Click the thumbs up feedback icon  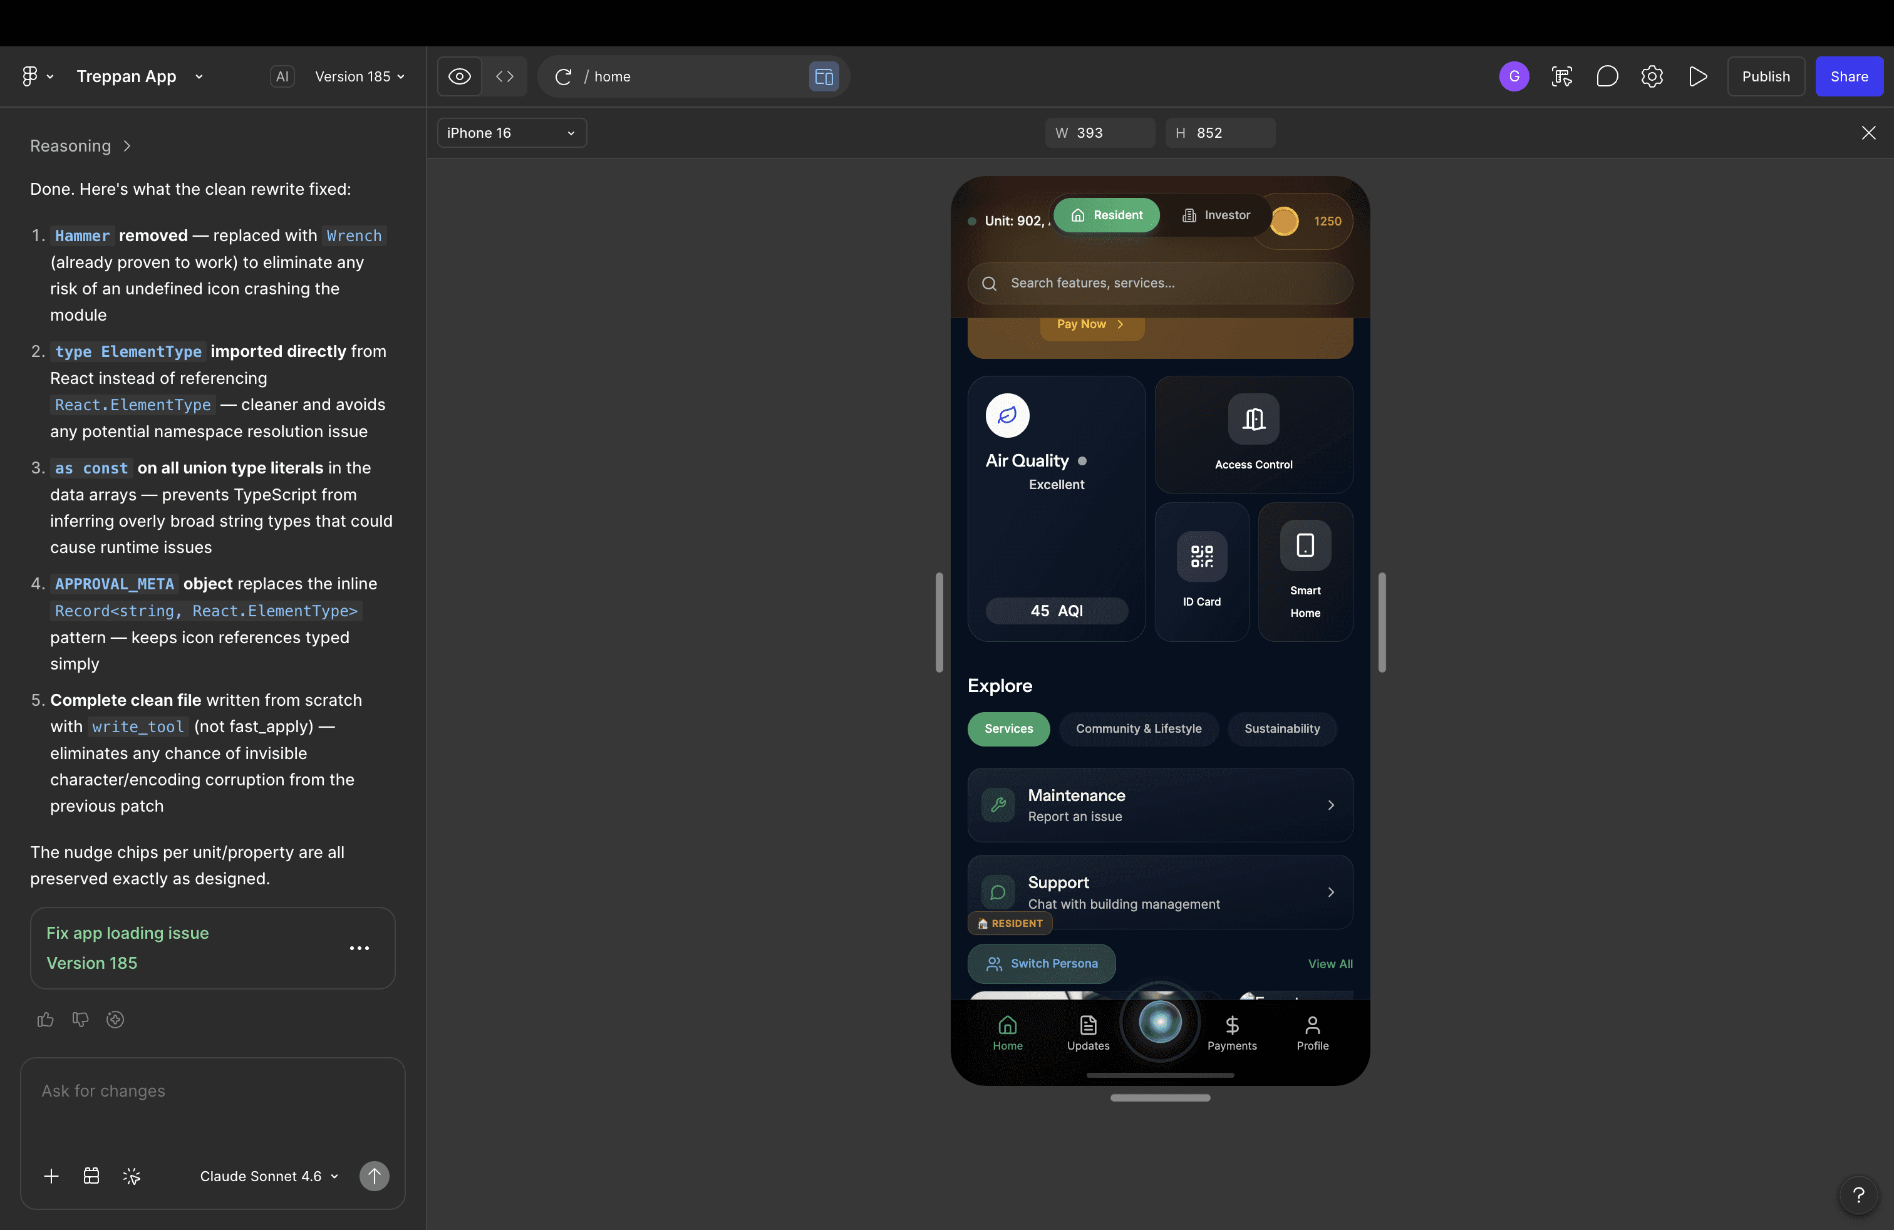pyautogui.click(x=45, y=1019)
